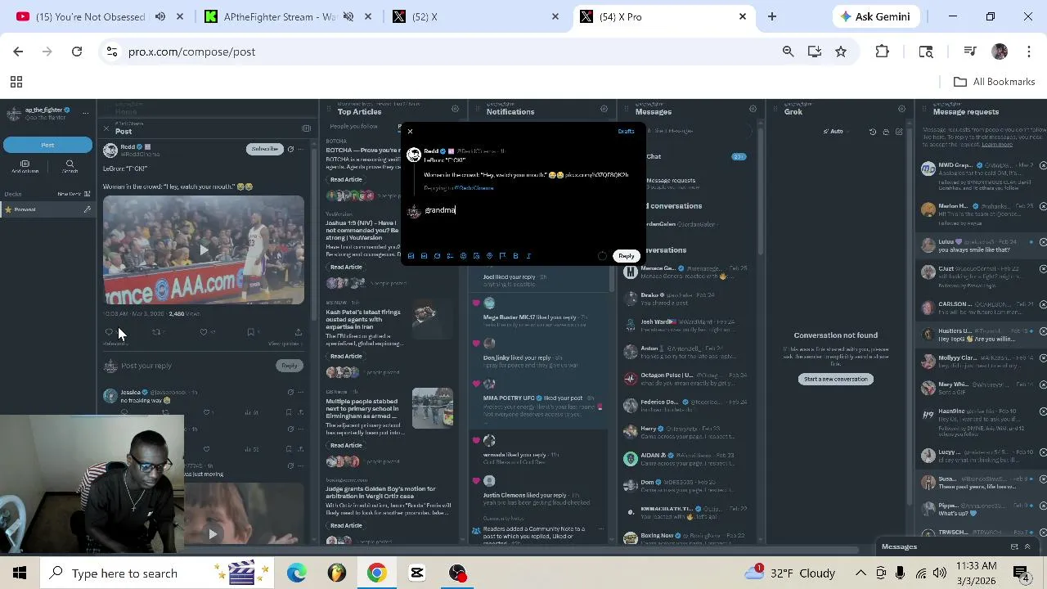Viewport: 1047px width, 589px height.
Task: Play the LeBron video in the post
Action: pos(204,250)
